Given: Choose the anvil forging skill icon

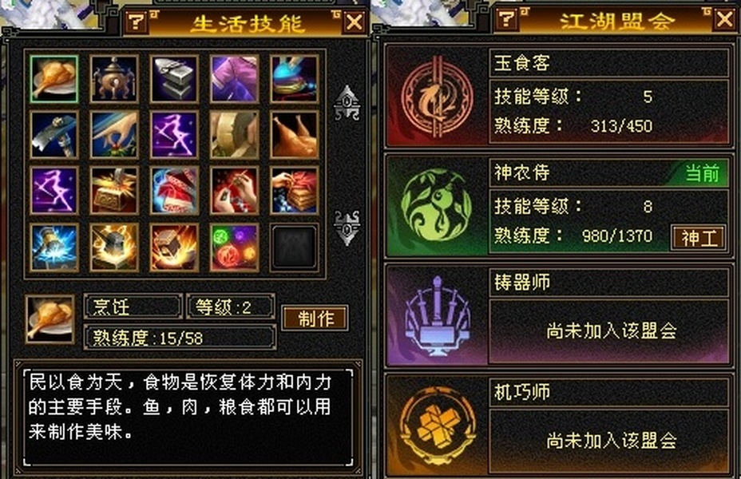Looking at the screenshot, I should (174, 79).
